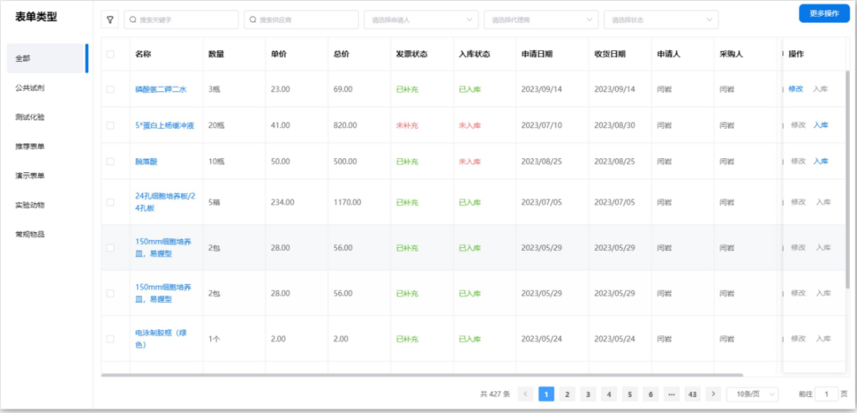Click the pagination ellipsis for more pages
The width and height of the screenshot is (857, 413).
pyautogui.click(x=671, y=394)
